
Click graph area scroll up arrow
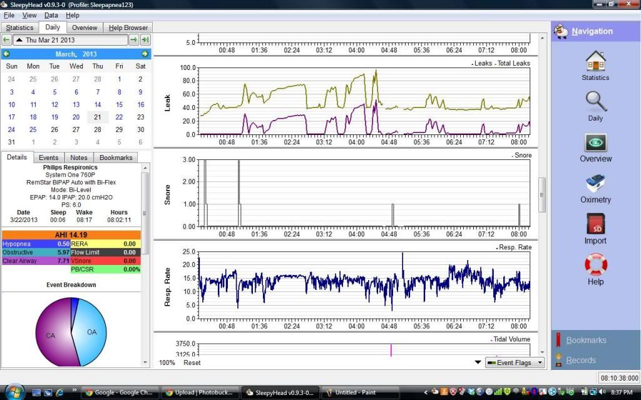[542, 38]
